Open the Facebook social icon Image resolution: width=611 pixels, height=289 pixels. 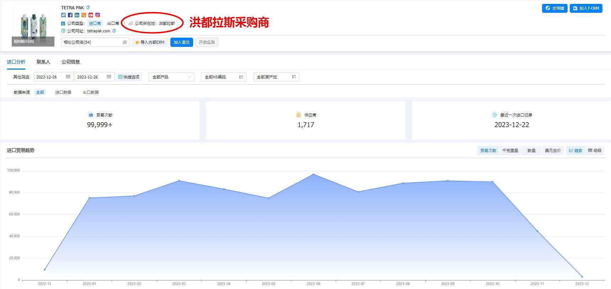coord(70,15)
